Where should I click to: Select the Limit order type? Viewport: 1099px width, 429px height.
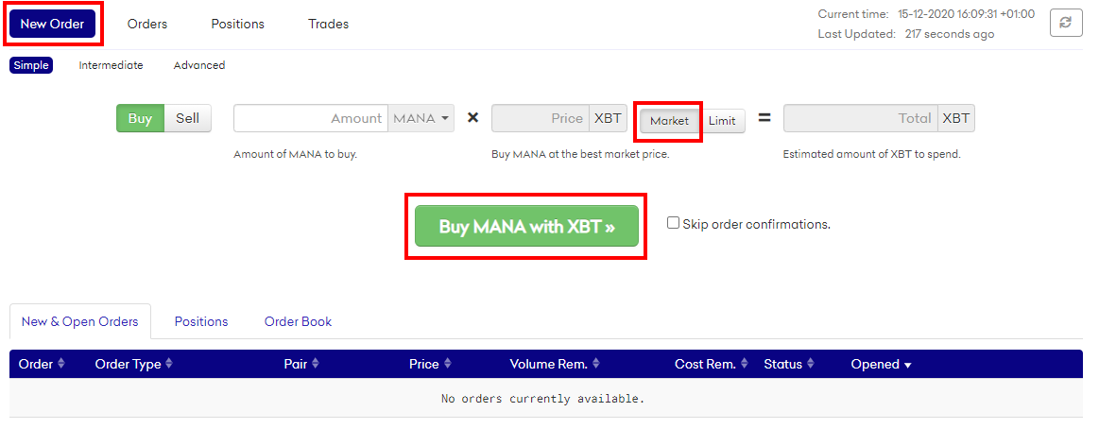click(722, 121)
